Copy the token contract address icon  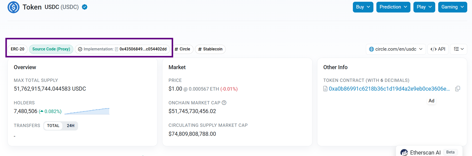tap(457, 89)
